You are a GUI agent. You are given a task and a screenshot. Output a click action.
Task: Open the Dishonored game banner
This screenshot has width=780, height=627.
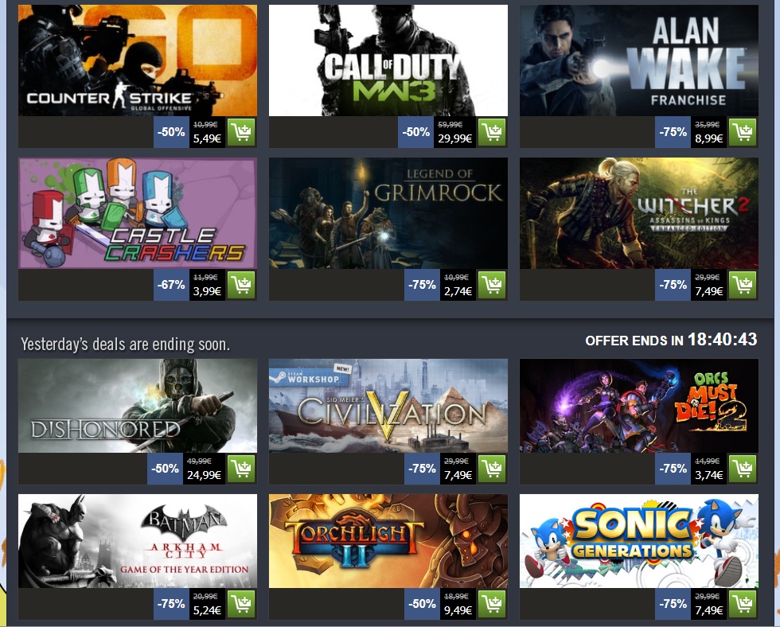point(138,406)
